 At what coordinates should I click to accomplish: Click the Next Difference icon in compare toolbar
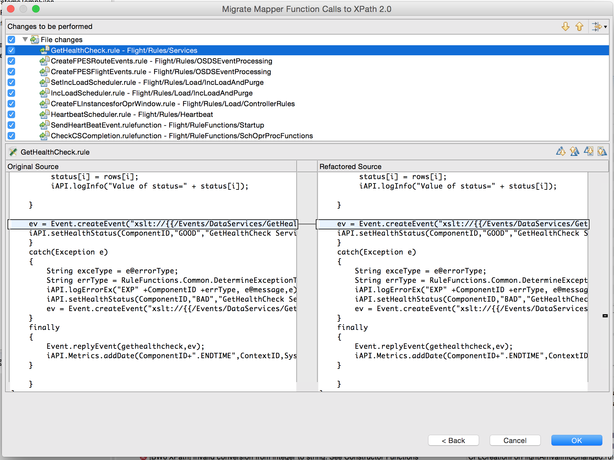click(561, 152)
